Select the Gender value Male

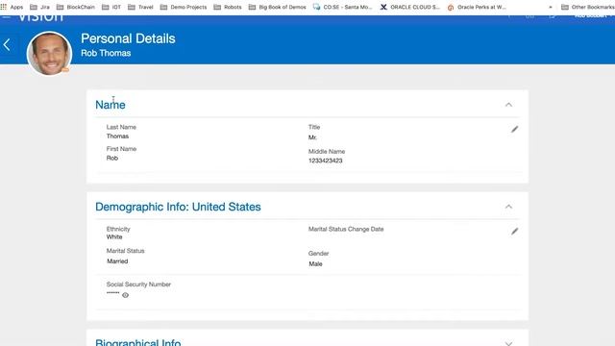pyautogui.click(x=315, y=264)
